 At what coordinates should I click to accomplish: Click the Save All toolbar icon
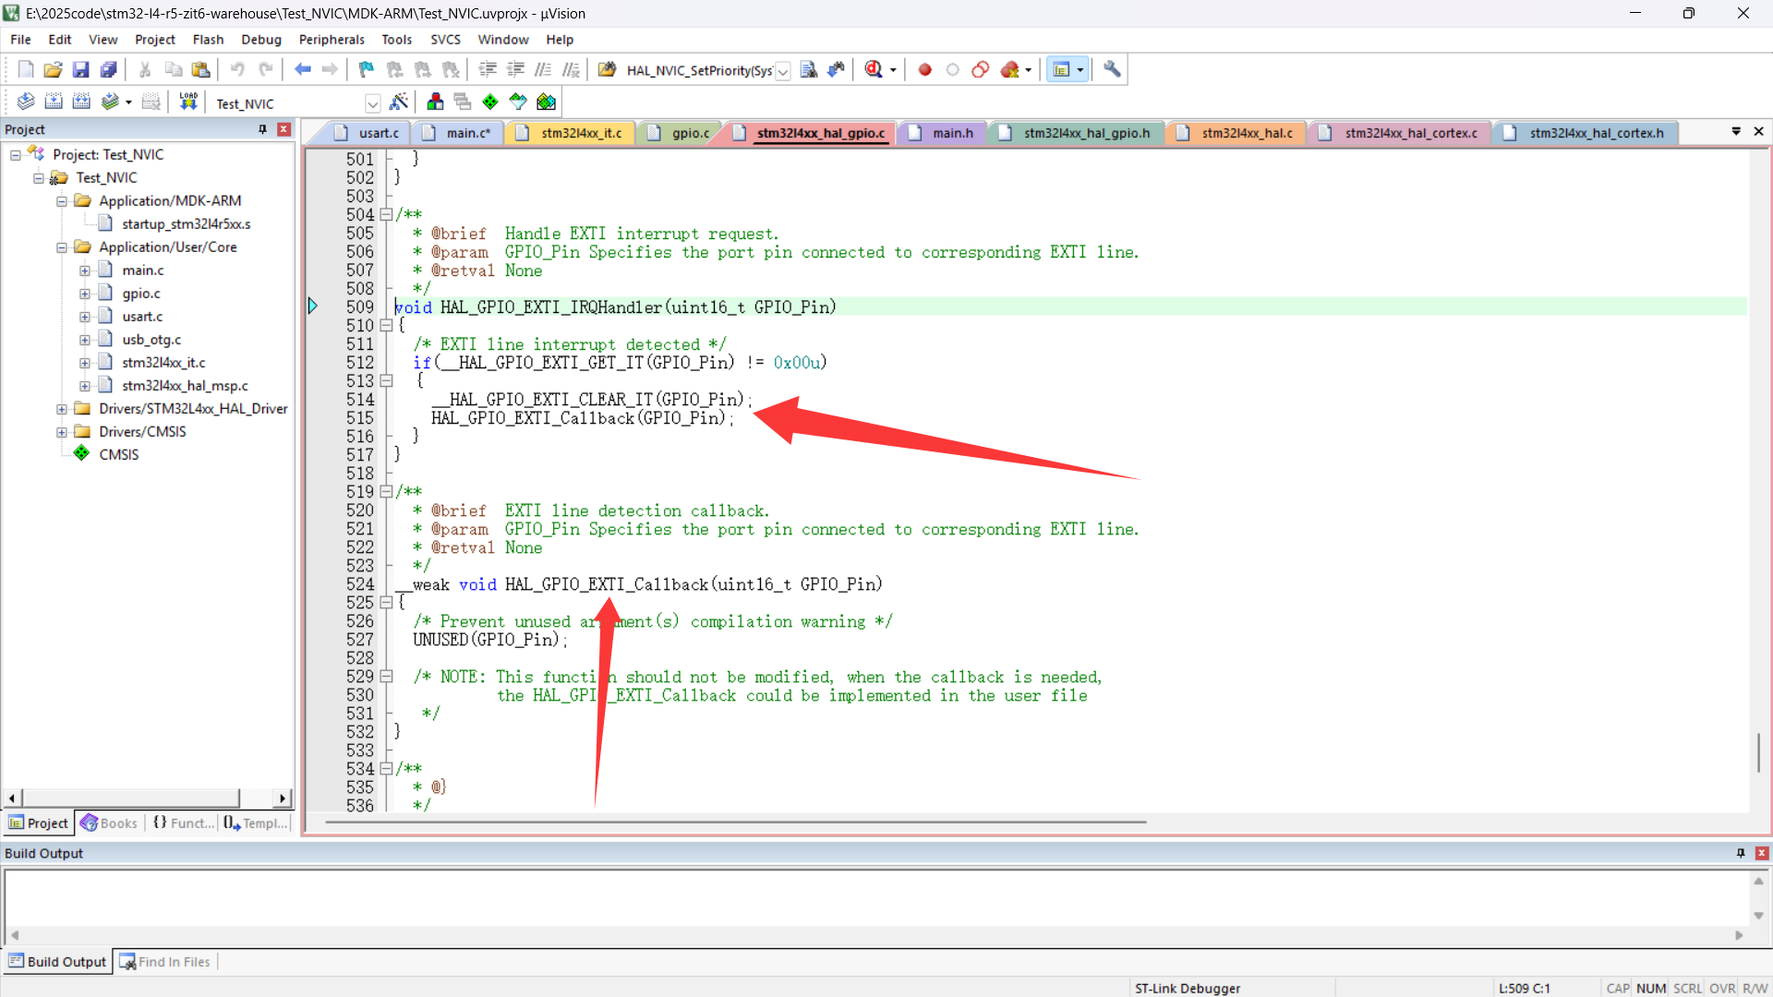coord(108,69)
